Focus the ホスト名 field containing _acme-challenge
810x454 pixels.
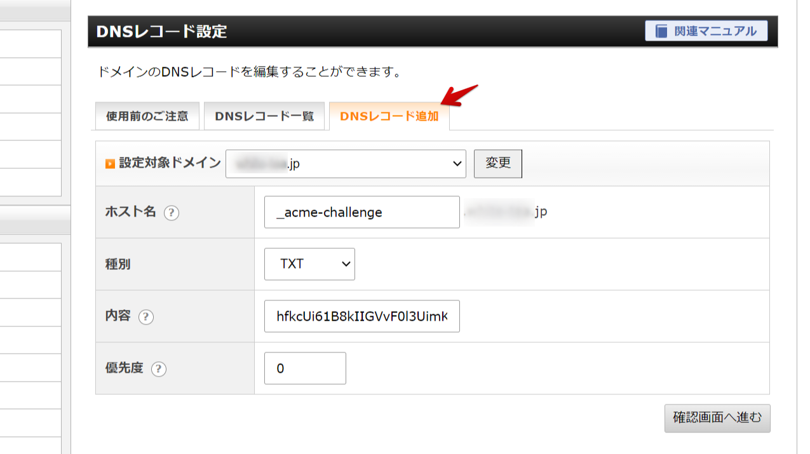click(x=361, y=212)
